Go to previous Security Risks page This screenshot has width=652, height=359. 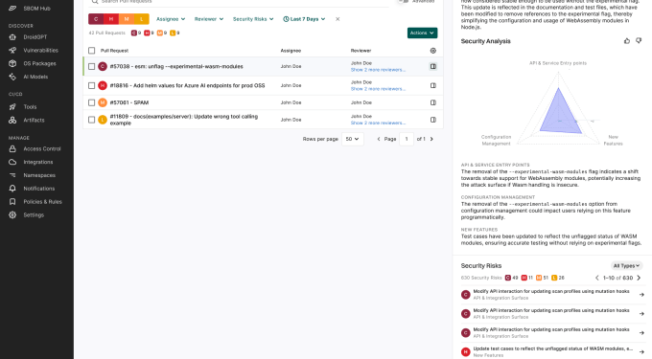[x=597, y=278]
